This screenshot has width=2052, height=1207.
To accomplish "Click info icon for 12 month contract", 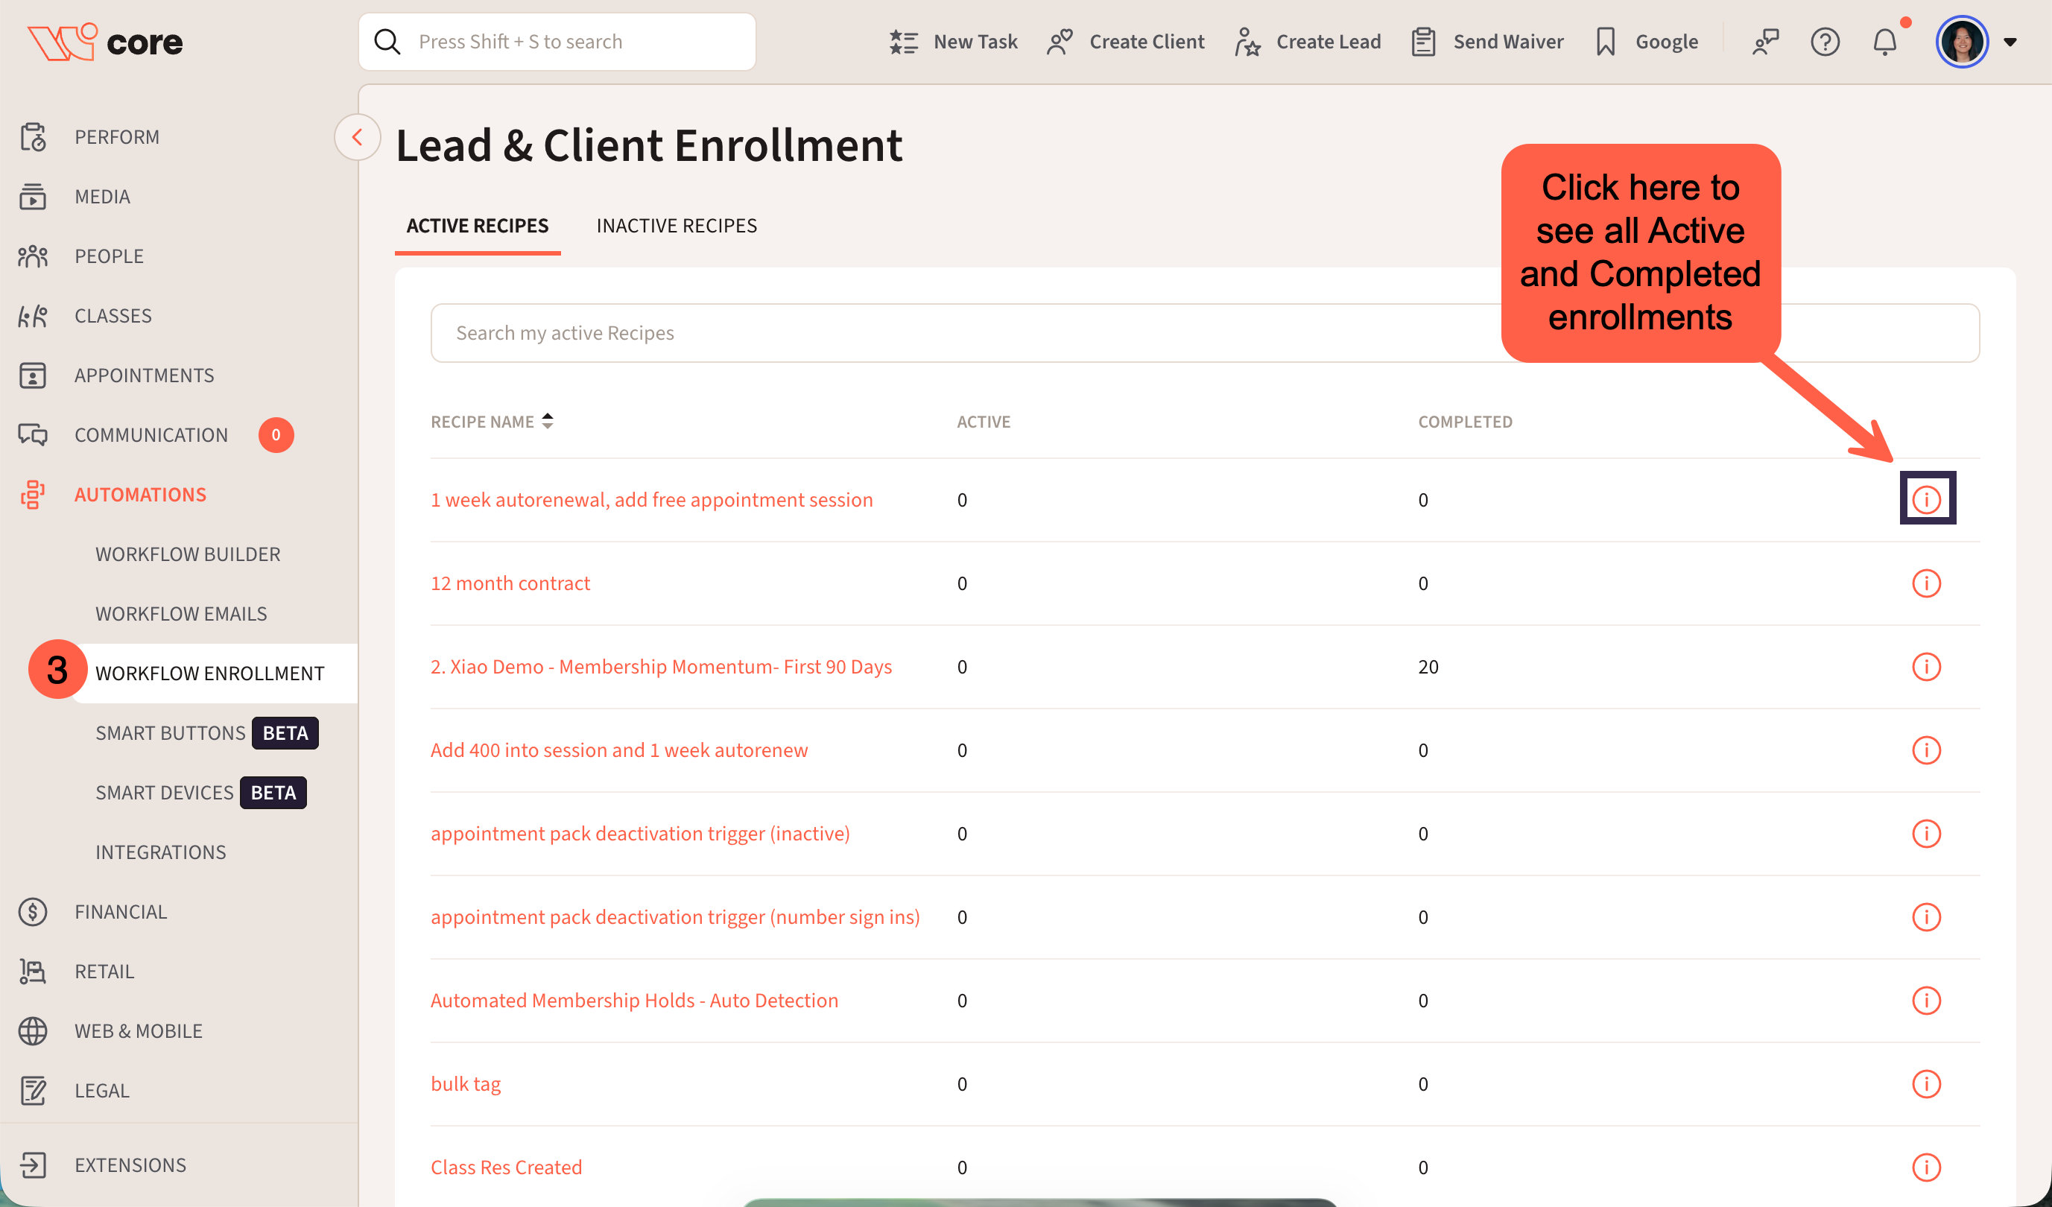I will pos(1926,583).
